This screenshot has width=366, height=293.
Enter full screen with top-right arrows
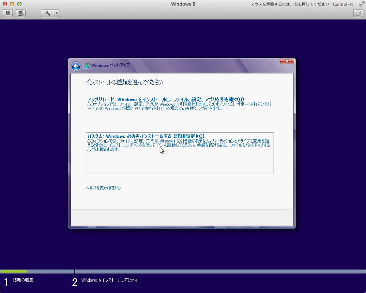point(362,4)
